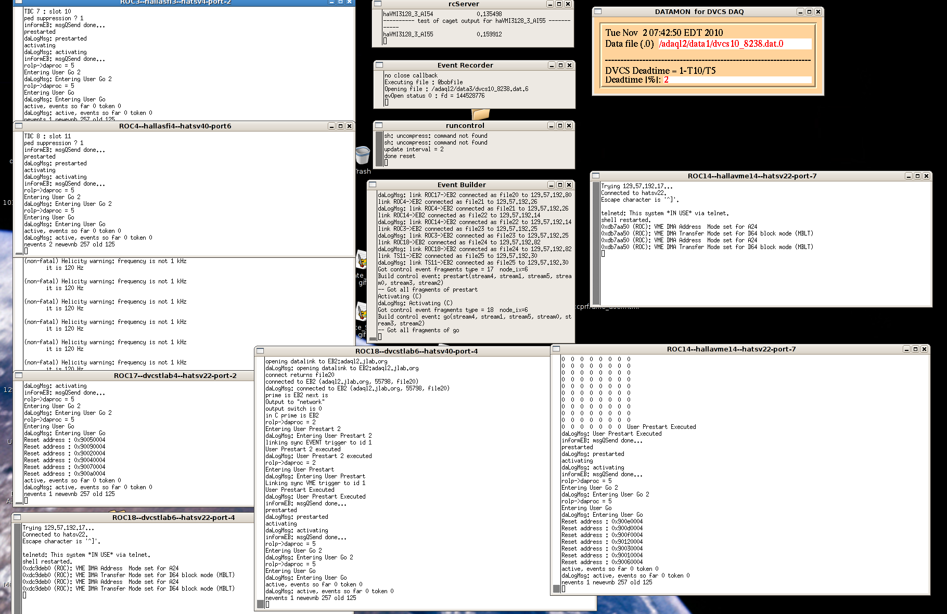Minimize the ROC14 telnet window

pos(908,176)
